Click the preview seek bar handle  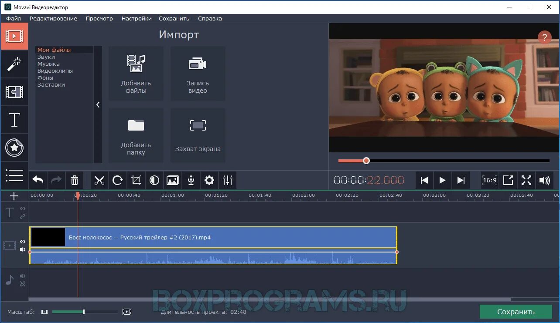[366, 161]
